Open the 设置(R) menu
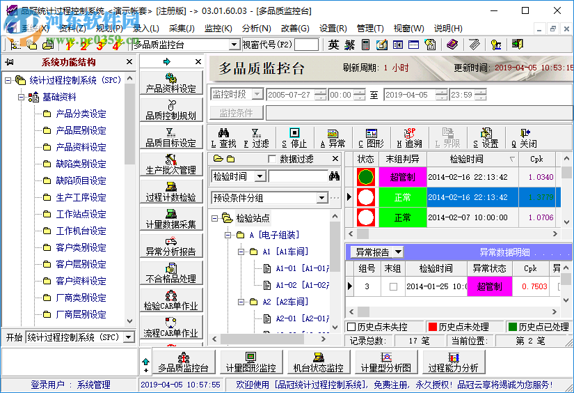Image resolution: width=574 pixels, height=393 pixels. point(333,29)
